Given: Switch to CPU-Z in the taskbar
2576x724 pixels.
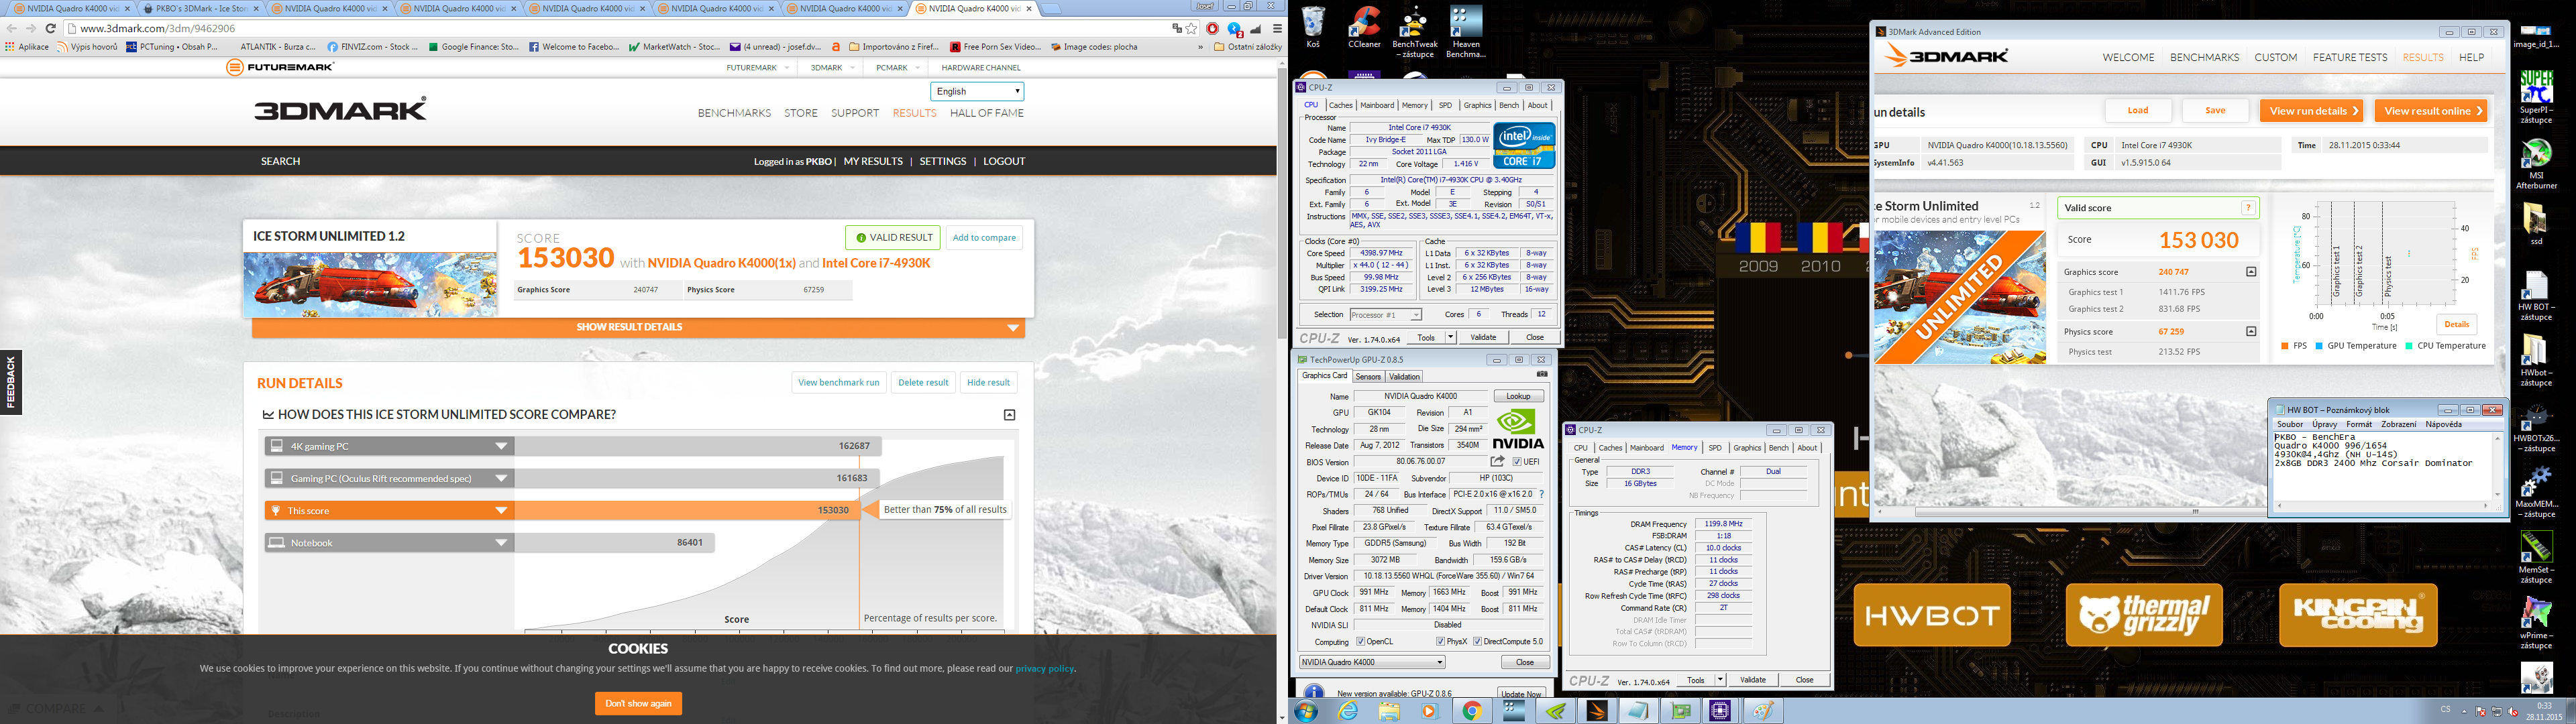Looking at the screenshot, I should coord(1720,711).
